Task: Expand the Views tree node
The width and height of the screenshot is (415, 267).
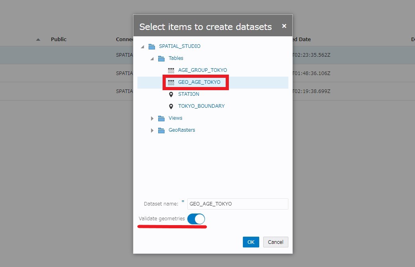Action: [152, 119]
